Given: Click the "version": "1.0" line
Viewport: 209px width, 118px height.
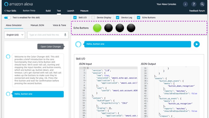Looking at the screenshot, I should pos(101,70).
